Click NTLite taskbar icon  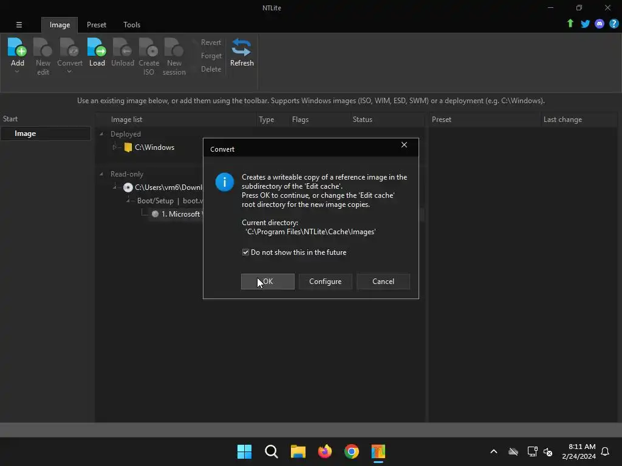378,451
